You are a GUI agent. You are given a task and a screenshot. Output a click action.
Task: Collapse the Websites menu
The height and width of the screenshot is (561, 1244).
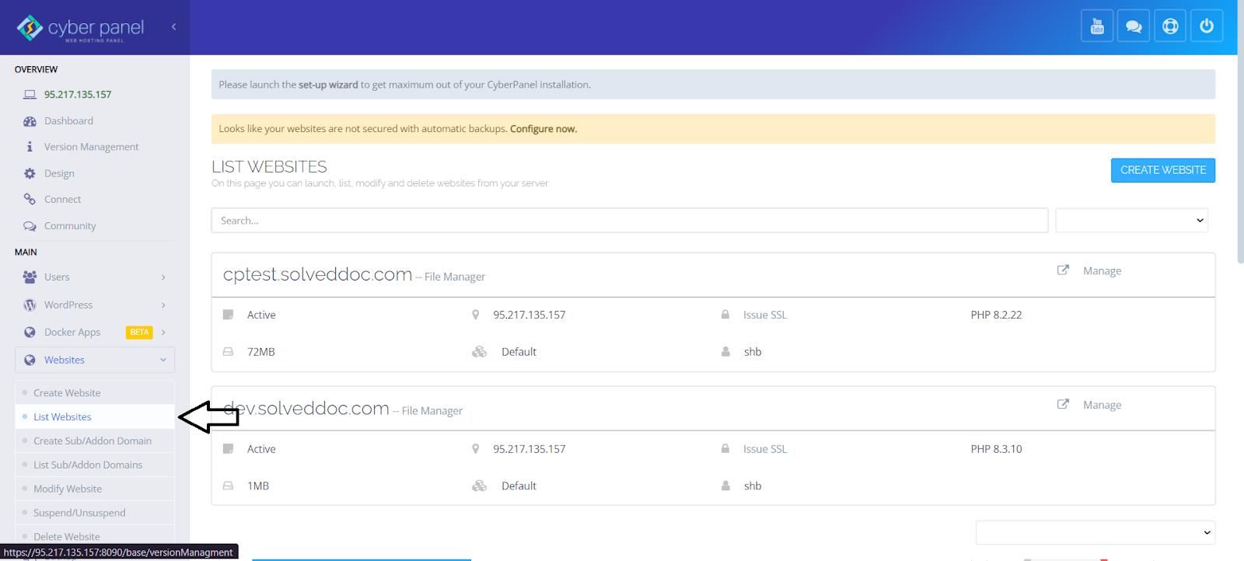163,360
